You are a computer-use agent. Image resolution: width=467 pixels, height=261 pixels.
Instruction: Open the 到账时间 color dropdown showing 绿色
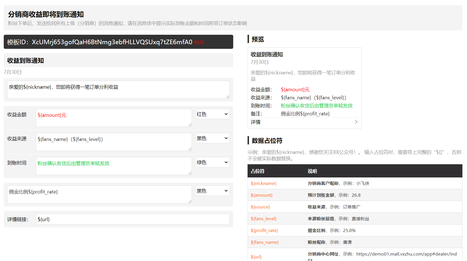coord(212,163)
